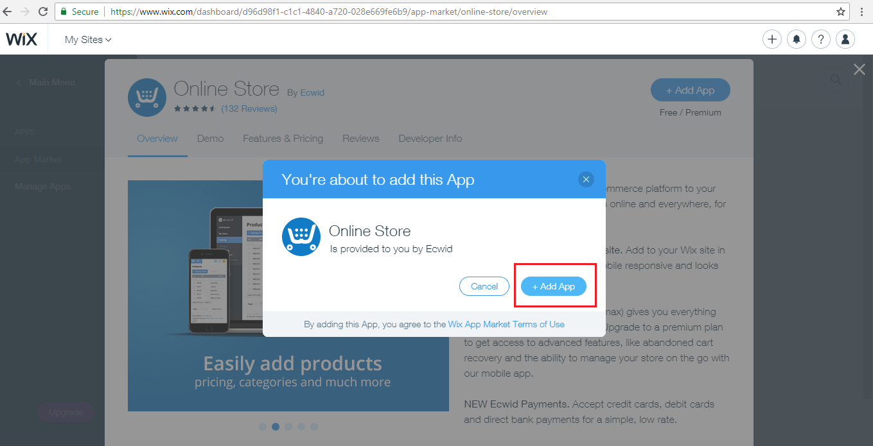The image size is (873, 446).
Task: Close the app market overlay X
Action: [859, 69]
